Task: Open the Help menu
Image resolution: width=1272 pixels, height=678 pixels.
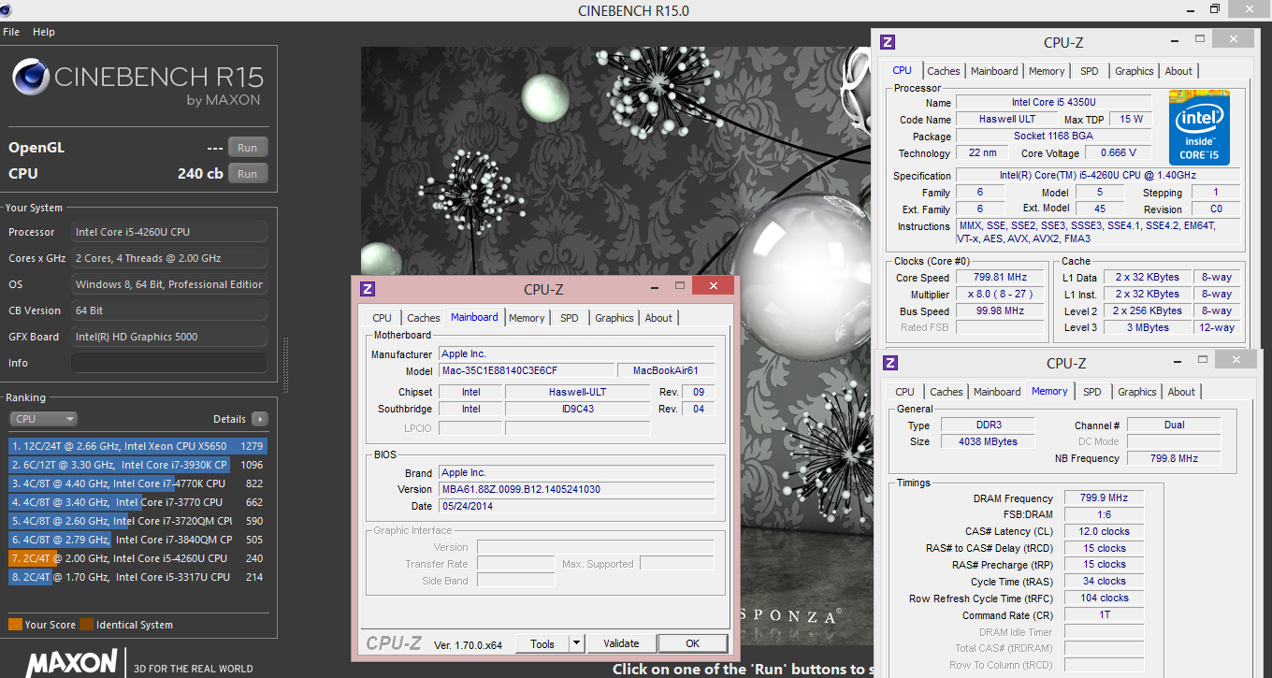Action: [x=44, y=32]
